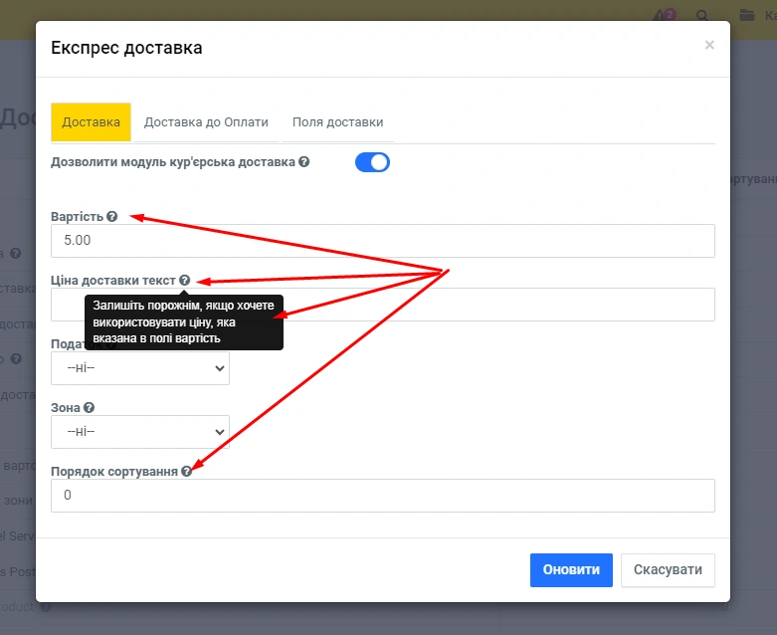Expand the Зона dropdown
The image size is (777, 635).
coord(140,432)
